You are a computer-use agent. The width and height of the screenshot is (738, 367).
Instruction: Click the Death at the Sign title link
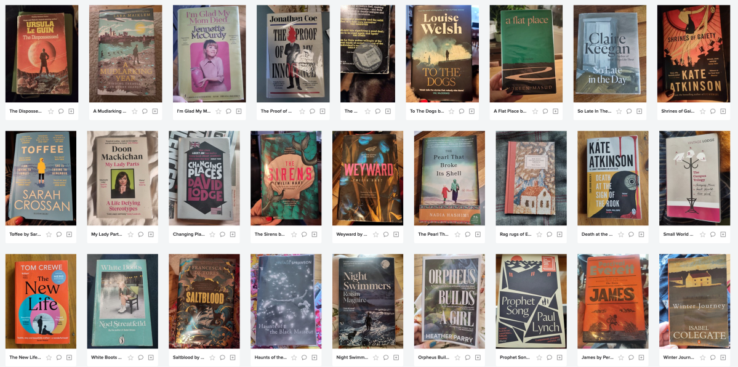[597, 234]
